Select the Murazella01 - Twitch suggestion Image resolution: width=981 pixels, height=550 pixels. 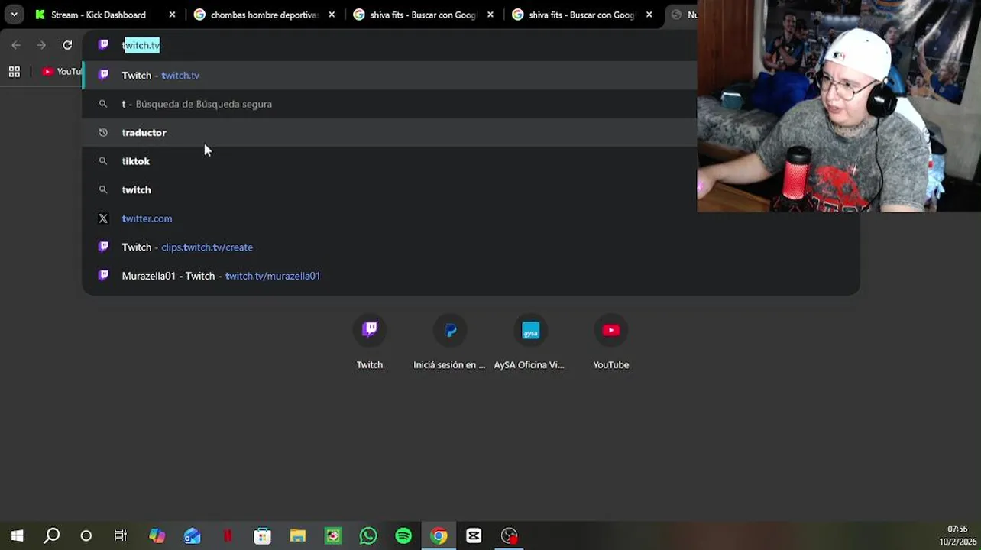(471, 276)
